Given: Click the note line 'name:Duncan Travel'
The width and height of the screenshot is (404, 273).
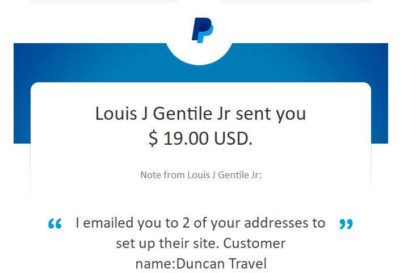Looking at the screenshot, I should pos(201,264).
